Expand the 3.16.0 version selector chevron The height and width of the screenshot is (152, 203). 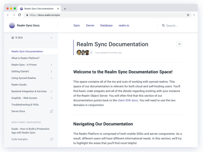51,38
